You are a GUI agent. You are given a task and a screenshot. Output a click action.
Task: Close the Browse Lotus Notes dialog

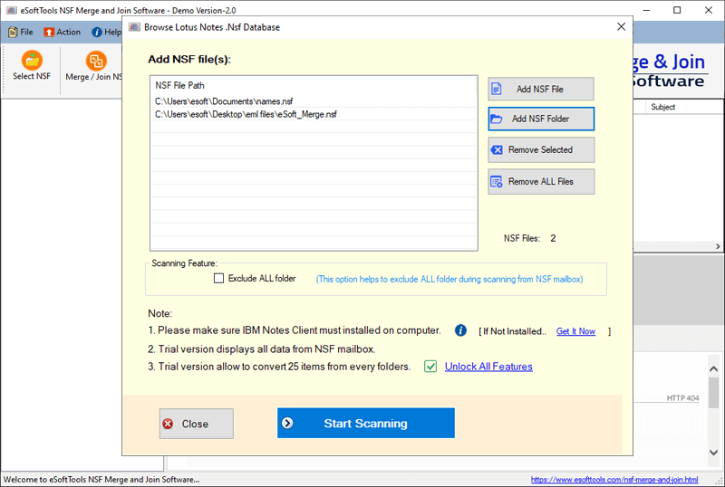tap(620, 27)
